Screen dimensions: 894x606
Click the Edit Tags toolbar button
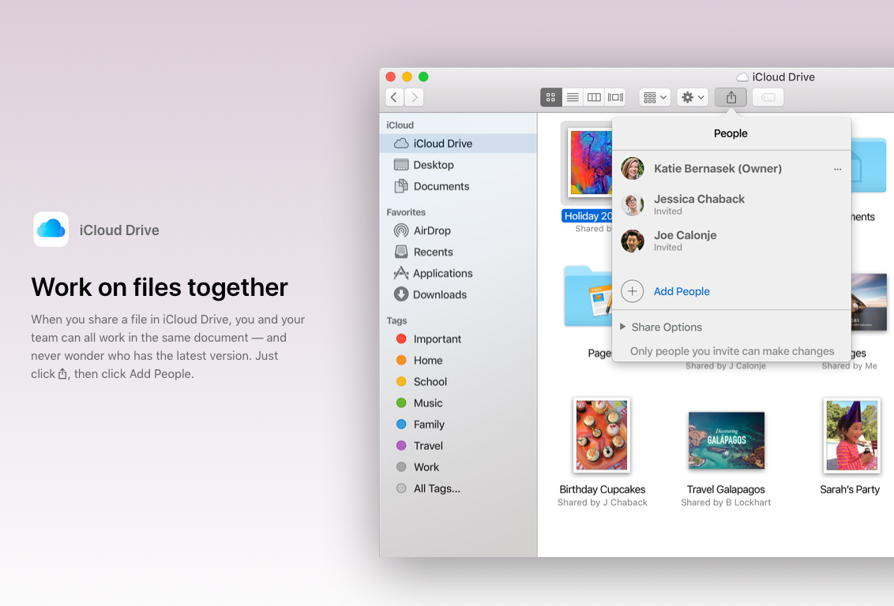(768, 97)
